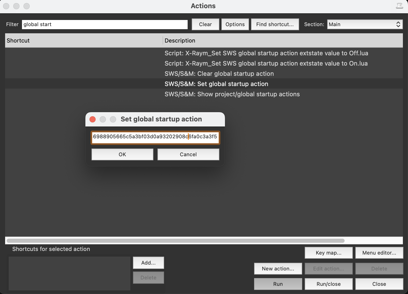Cancel the Set global startup action dialog

[x=188, y=154]
